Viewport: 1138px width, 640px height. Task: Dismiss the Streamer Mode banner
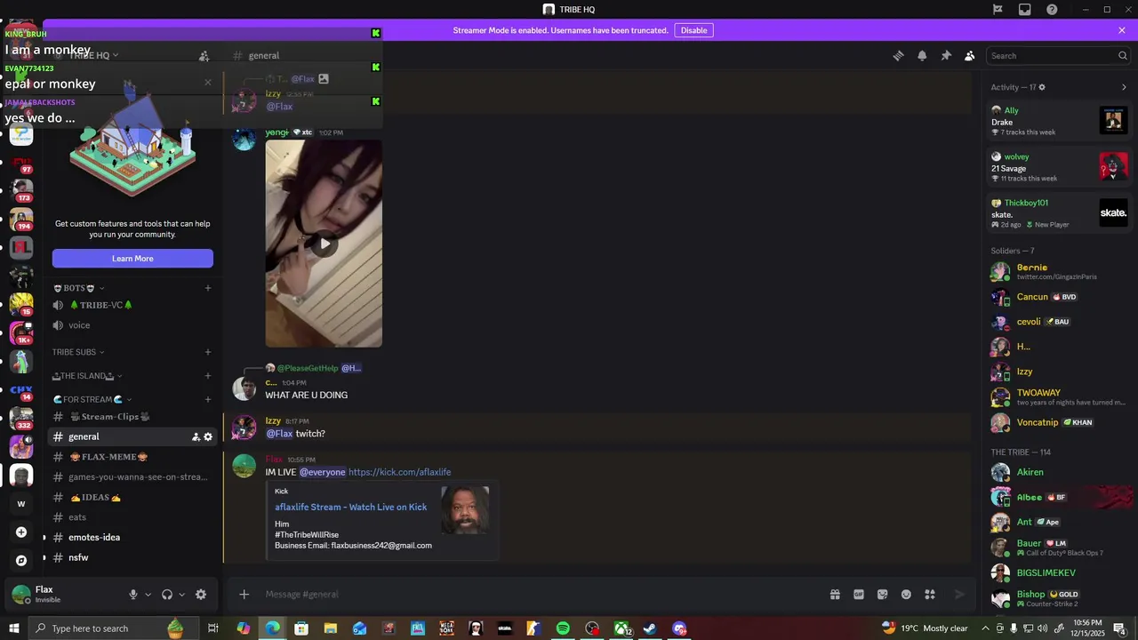1122,30
